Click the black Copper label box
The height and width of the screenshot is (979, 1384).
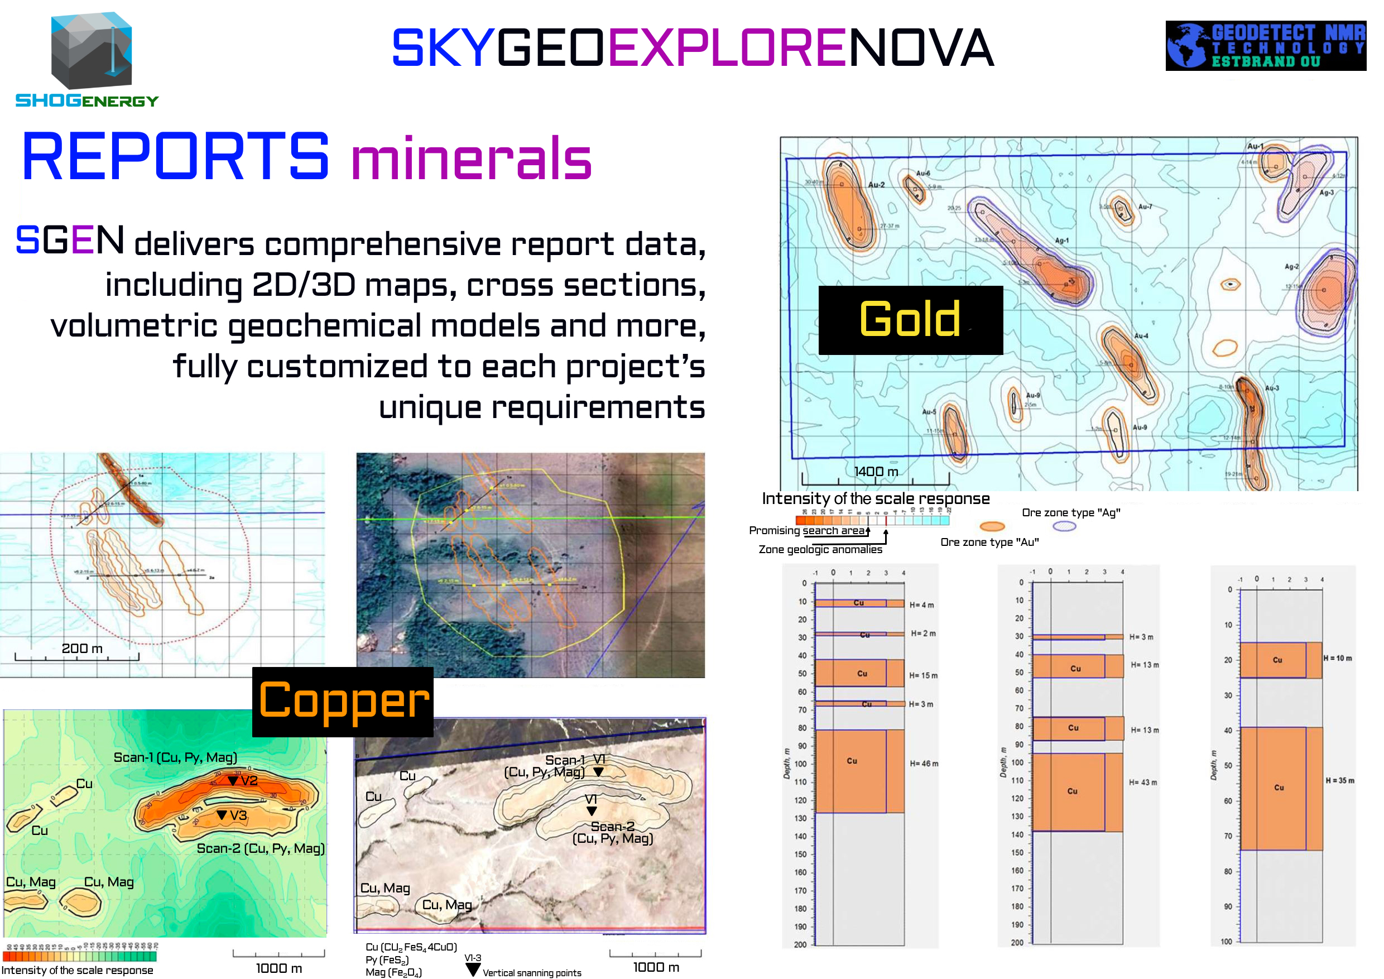[343, 702]
